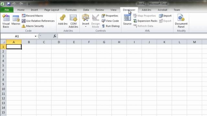This screenshot has width=207, height=116.
Task: Open the Data tab
Action: (x=86, y=10)
